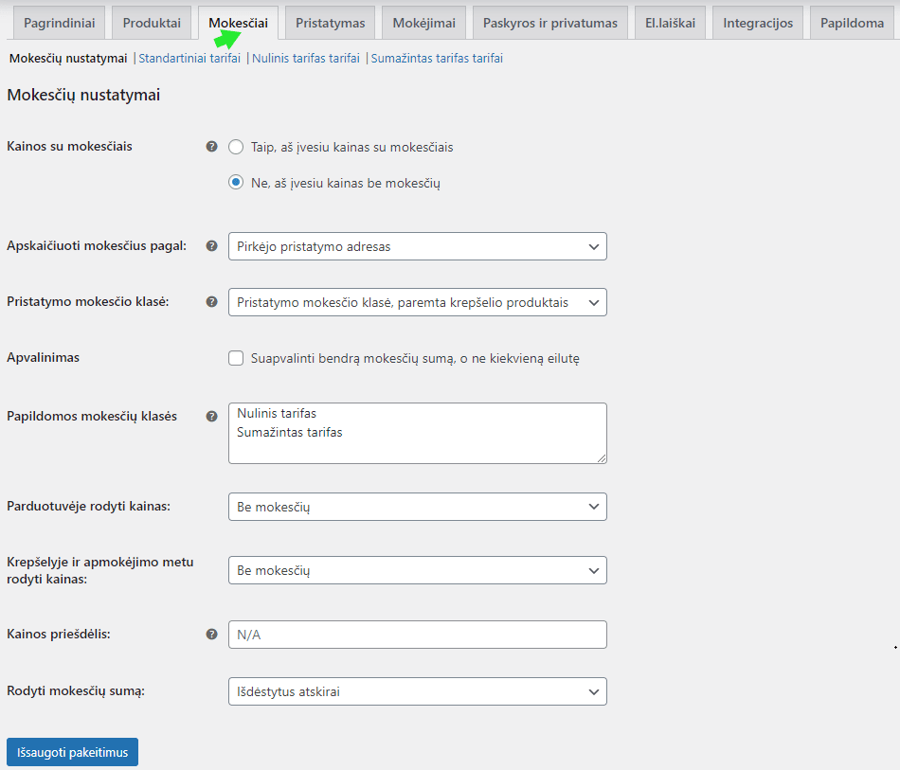The width and height of the screenshot is (900, 770).
Task: Click 'Suapvalinti bendrą mokesčių sumą' label text
Action: click(x=415, y=358)
